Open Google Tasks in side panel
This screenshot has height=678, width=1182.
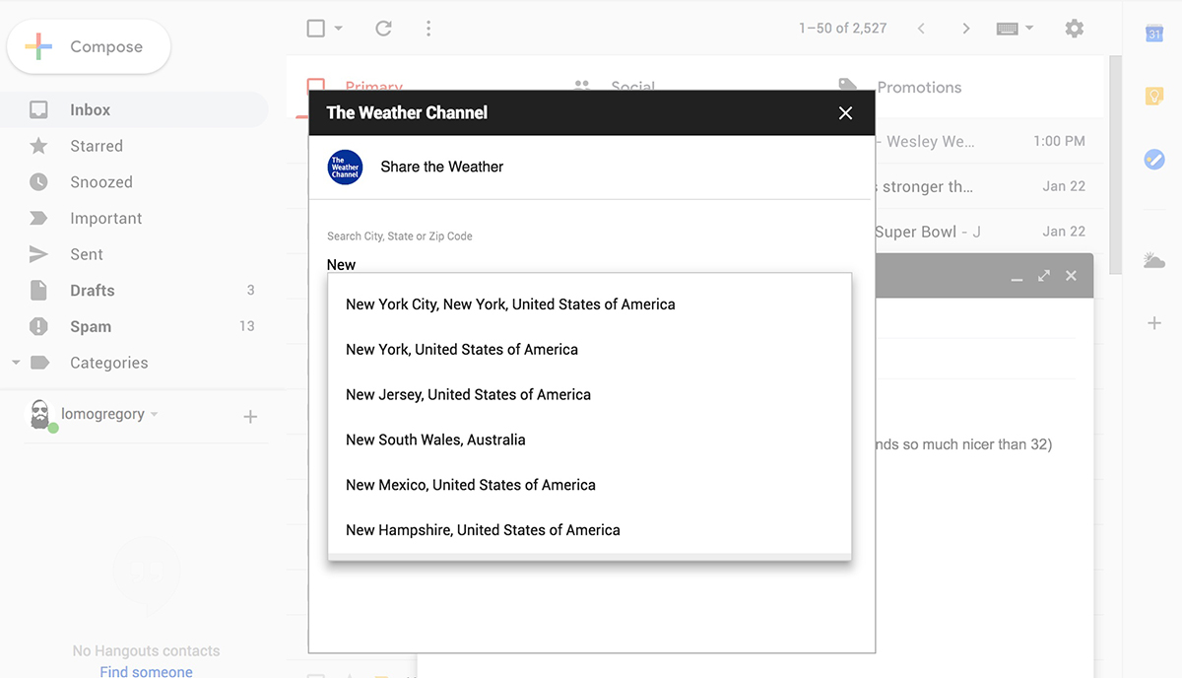click(1154, 159)
